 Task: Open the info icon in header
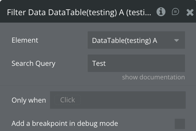coord(161,12)
